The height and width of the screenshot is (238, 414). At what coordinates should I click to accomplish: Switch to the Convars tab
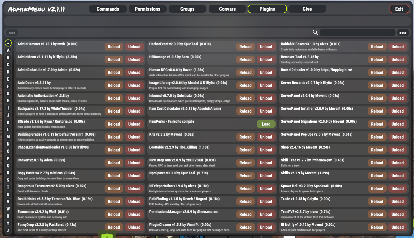point(227,9)
